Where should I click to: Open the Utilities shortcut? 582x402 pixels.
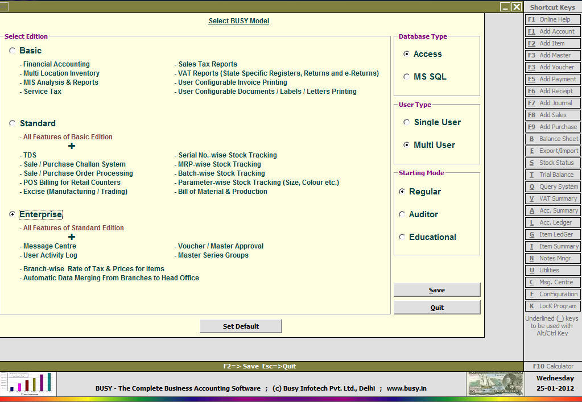552,270
